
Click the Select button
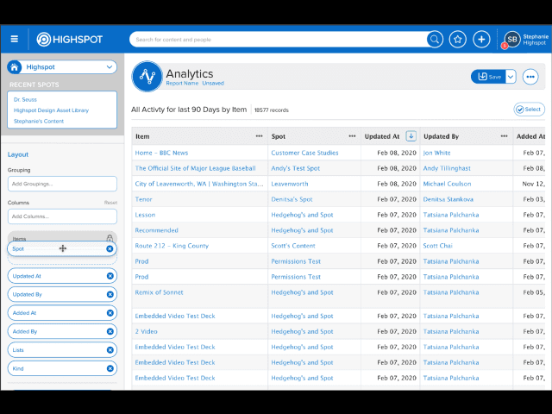pyautogui.click(x=529, y=110)
